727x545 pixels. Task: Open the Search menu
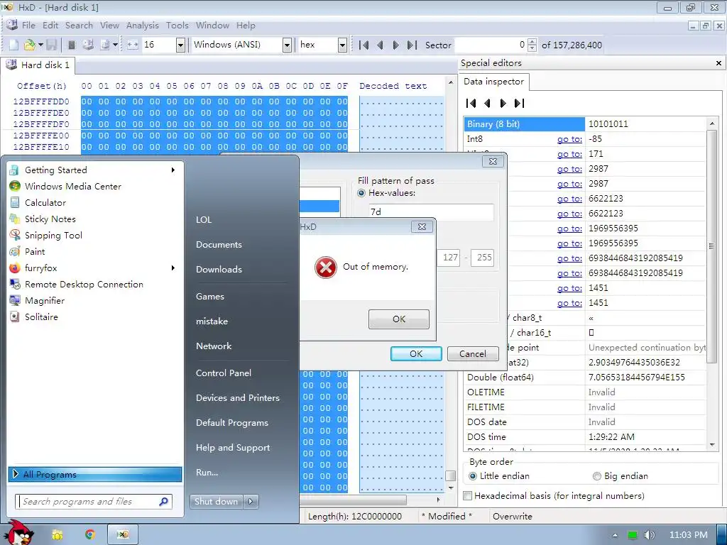(x=79, y=26)
